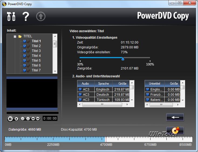Image resolution: width=198 pixels, height=152 pixels.
Task: Maximize the PowerDVD Copy window
Action: 180,3
